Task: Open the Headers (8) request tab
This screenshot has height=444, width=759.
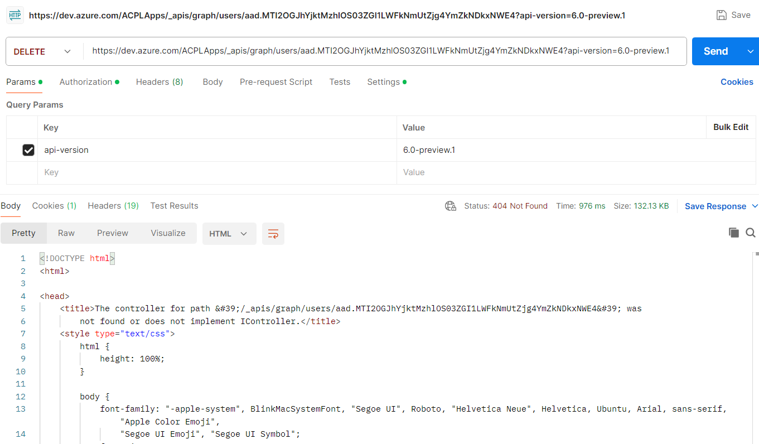Action: coord(159,82)
